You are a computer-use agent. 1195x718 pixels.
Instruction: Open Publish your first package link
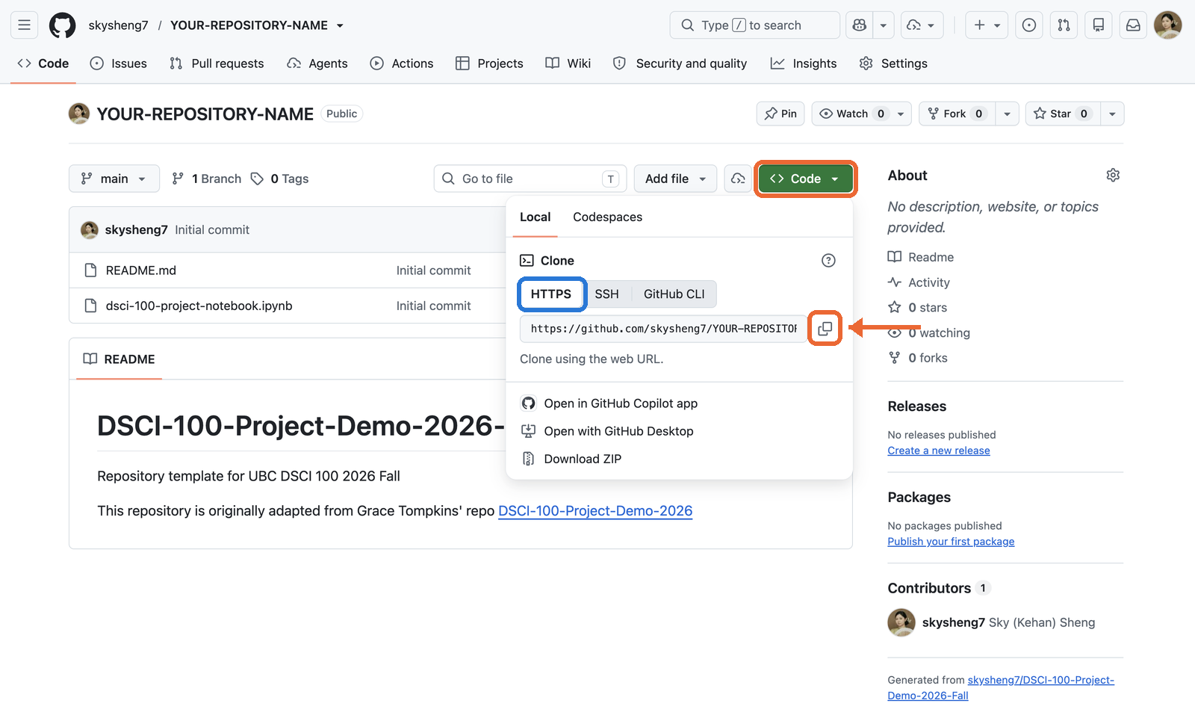[x=951, y=542]
